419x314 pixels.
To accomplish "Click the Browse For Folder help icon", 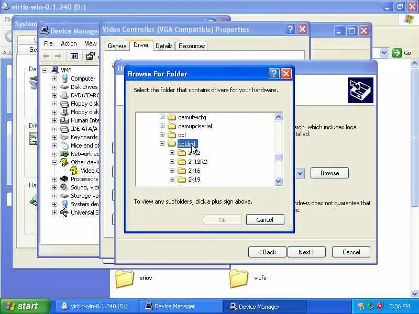I will pos(274,73).
